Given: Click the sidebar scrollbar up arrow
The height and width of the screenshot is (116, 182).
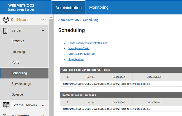Looking at the screenshot, I should tap(51, 17).
